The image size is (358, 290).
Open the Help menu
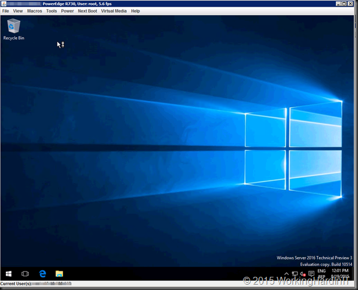(135, 11)
